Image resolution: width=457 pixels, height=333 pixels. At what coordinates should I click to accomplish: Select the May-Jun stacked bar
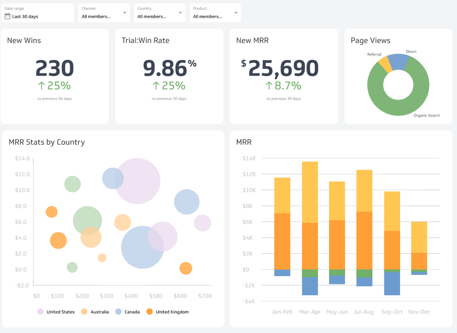[x=337, y=232]
